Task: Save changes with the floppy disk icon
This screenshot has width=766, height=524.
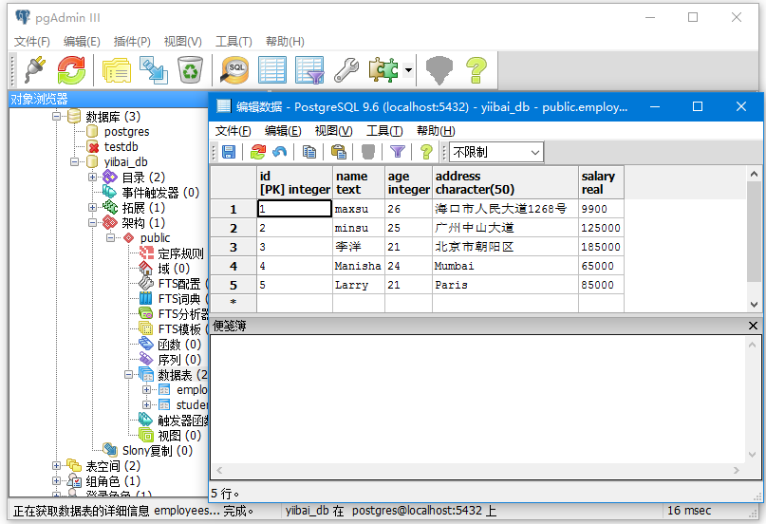Action: pos(229,152)
